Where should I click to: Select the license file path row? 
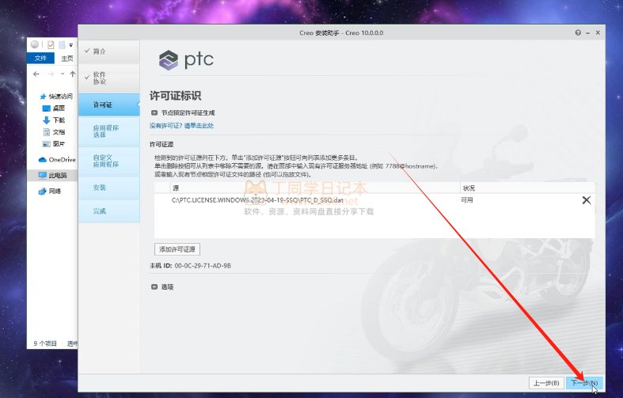tap(374, 200)
